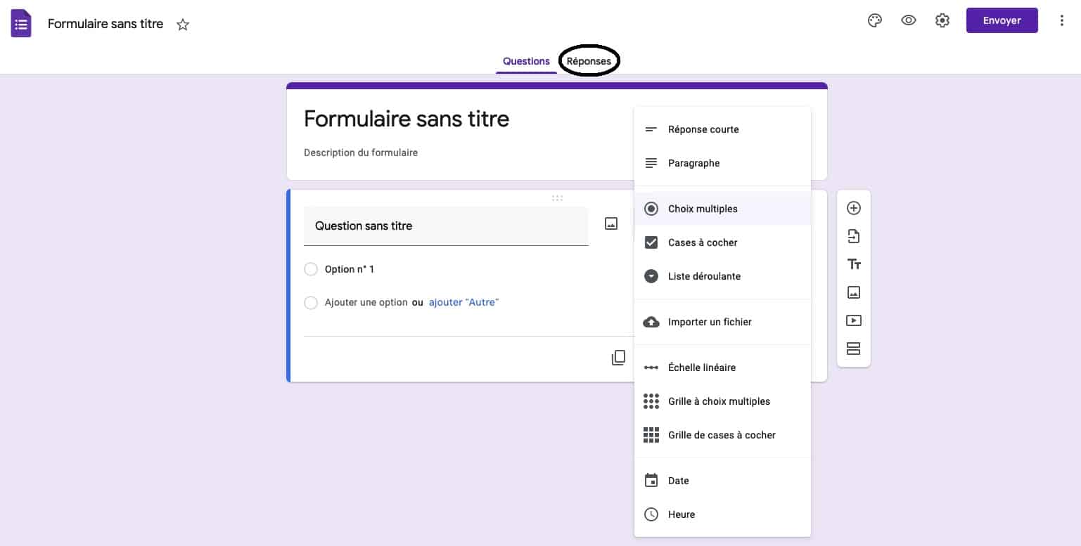The width and height of the screenshot is (1081, 546).
Task: Pick Date in the question type menu
Action: click(677, 480)
